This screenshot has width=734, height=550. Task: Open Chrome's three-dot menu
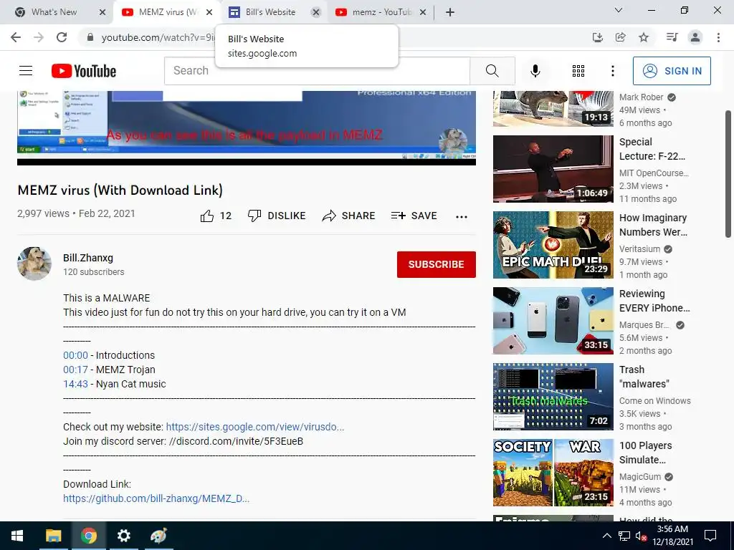718,37
